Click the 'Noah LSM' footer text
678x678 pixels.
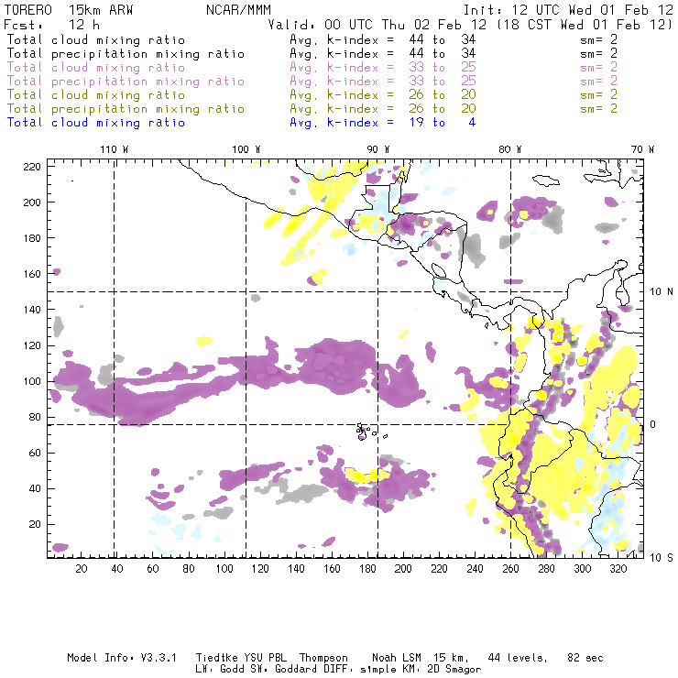pyautogui.click(x=397, y=658)
